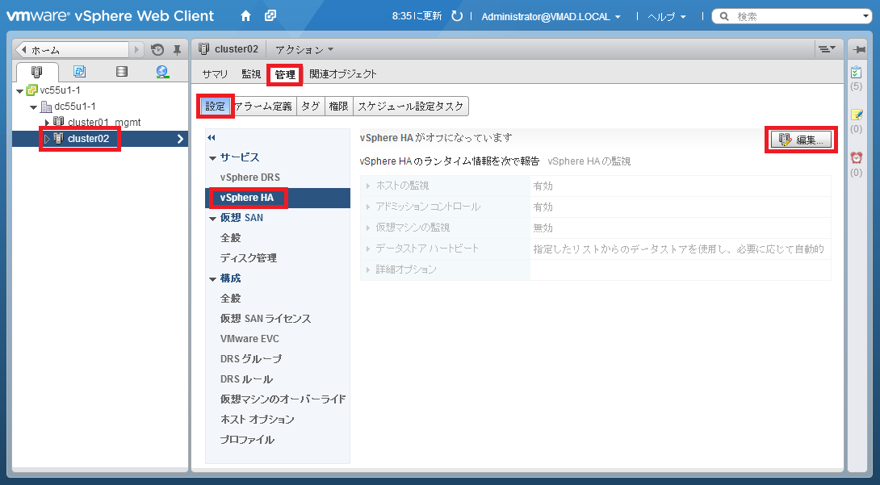Expand the cluster02 tree node
Image resolution: width=880 pixels, height=485 pixels.
pyautogui.click(x=47, y=139)
